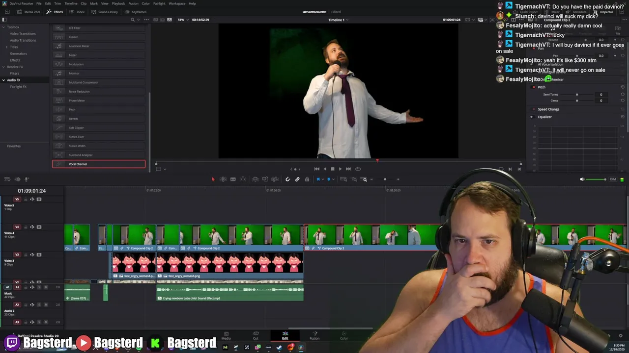Switch to the Color page tab
Screen dimensions: 629x353
[x=344, y=335]
